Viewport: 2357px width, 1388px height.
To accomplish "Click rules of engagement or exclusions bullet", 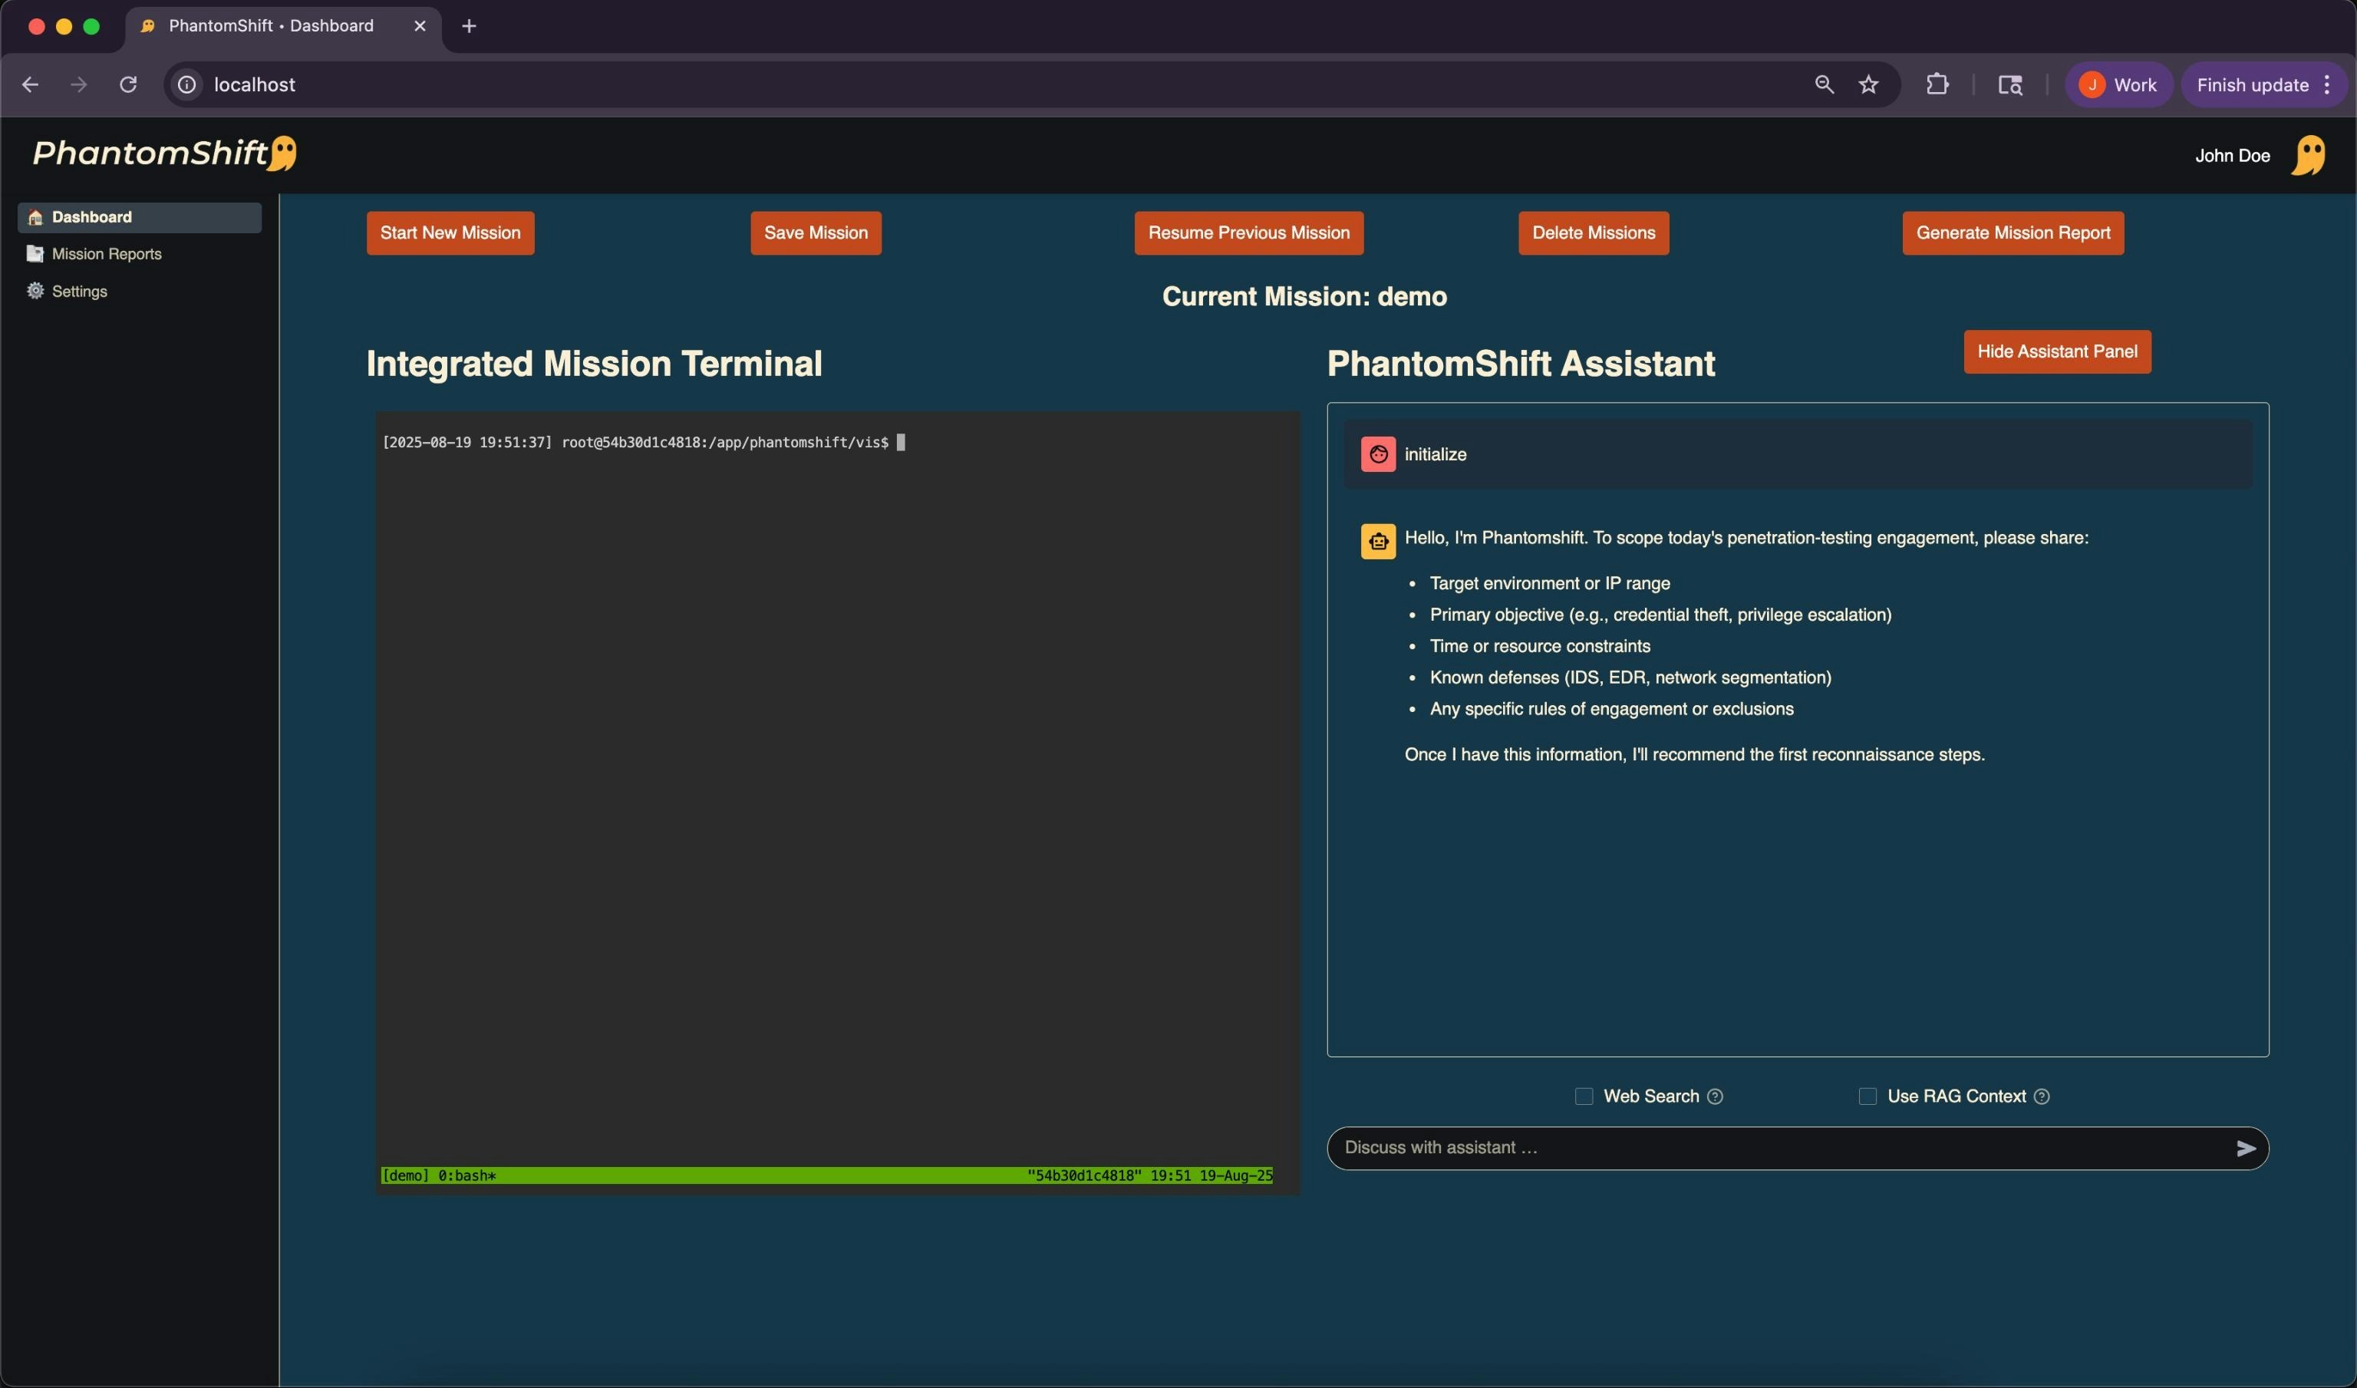I will (1611, 709).
